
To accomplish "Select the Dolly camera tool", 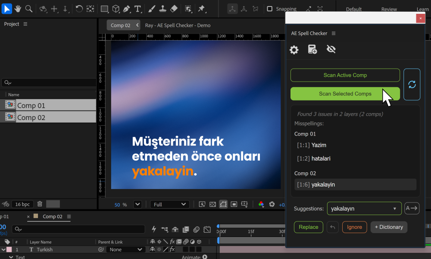I will point(65,9).
